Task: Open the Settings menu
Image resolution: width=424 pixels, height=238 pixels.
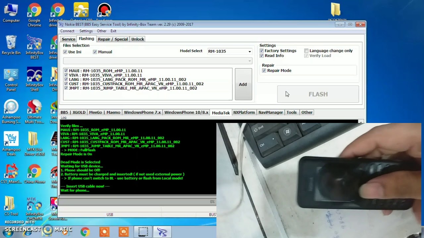Action: [x=86, y=31]
